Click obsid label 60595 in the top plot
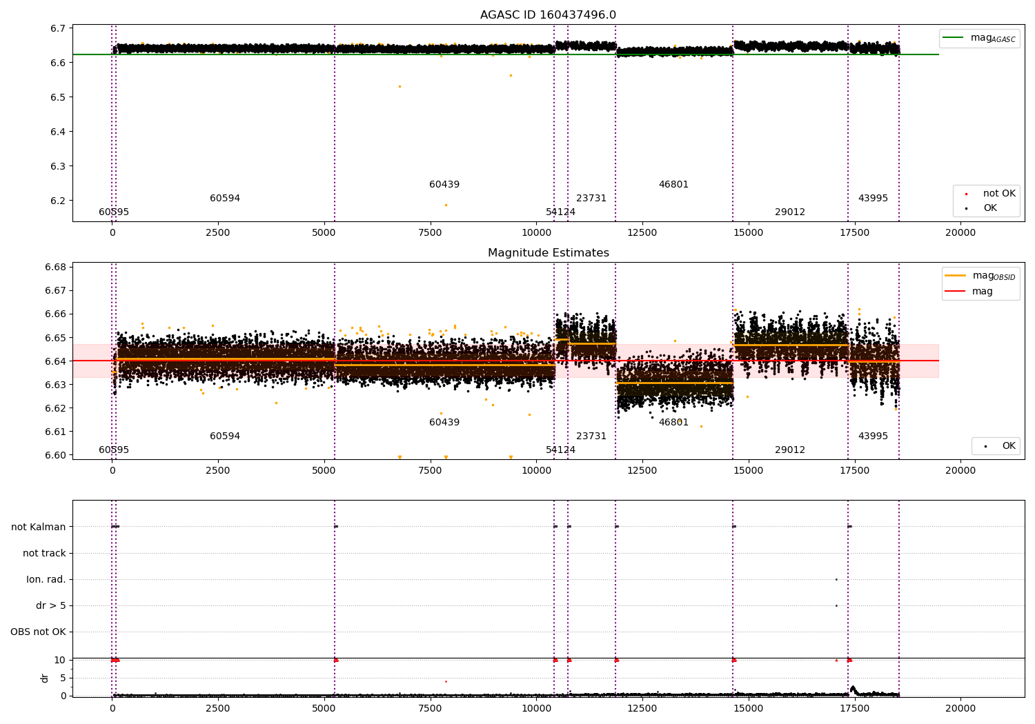Screen dimensions: 1035x724 (114, 212)
